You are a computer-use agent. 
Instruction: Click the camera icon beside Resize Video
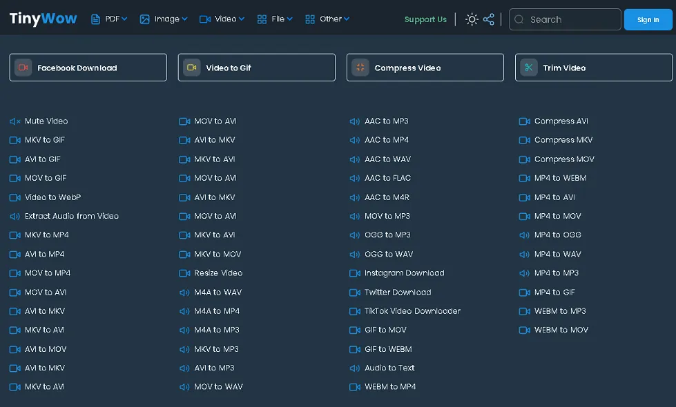pyautogui.click(x=184, y=273)
